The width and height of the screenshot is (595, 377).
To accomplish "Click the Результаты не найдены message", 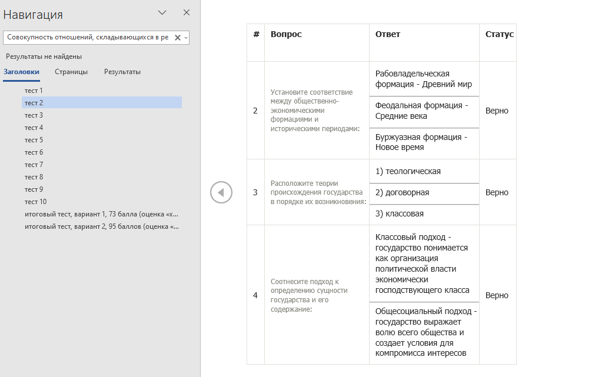I will [44, 56].
